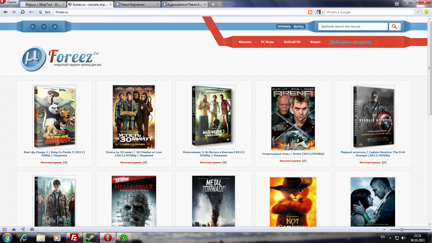Click the EN language indicator
Viewport: 432px width, 243px height.
[383, 237]
